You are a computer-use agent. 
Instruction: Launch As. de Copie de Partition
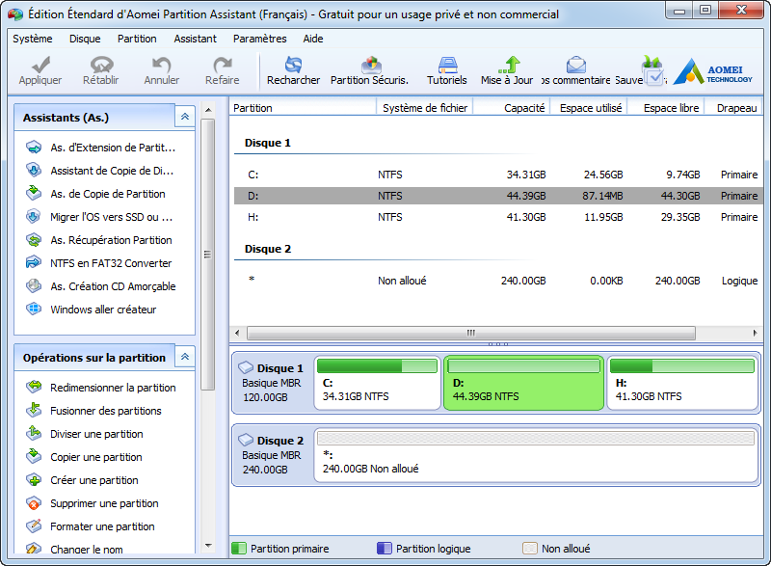(x=95, y=194)
